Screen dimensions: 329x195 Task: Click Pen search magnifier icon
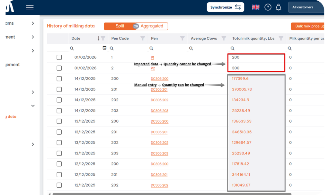point(151,48)
